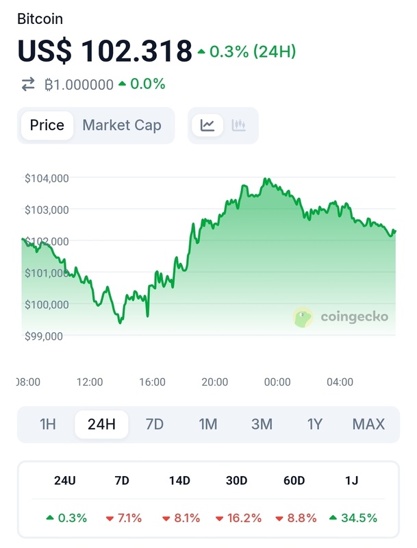This screenshot has width=417, height=548.
Task: Select the MAX time range
Action: pyautogui.click(x=368, y=424)
